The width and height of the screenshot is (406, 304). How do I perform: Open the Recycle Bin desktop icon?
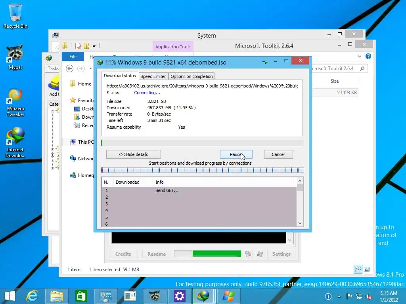point(15,16)
